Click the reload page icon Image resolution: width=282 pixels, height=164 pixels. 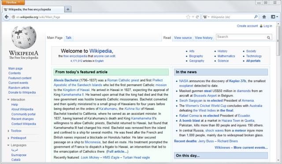click(x=197, y=17)
